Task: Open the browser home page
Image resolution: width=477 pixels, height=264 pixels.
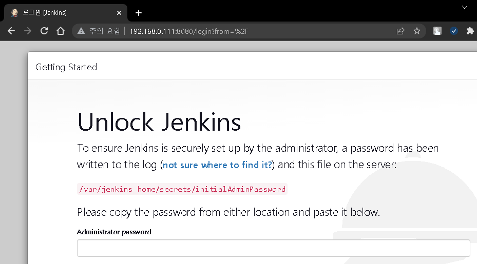Action: [x=61, y=31]
